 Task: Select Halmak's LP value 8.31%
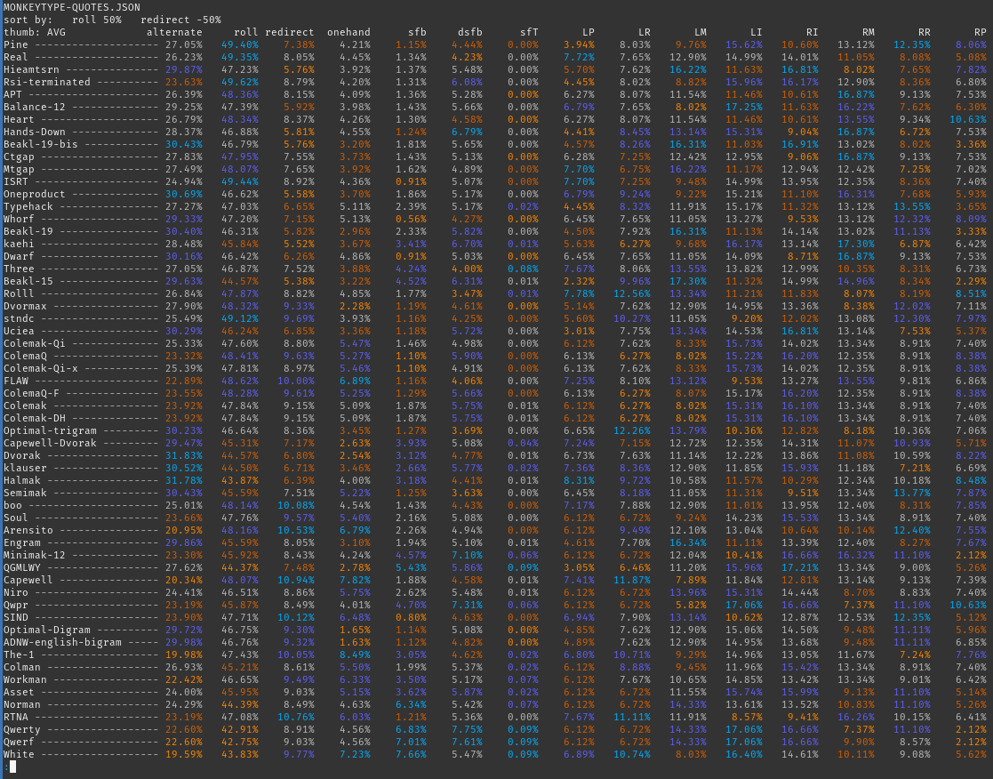tap(579, 481)
